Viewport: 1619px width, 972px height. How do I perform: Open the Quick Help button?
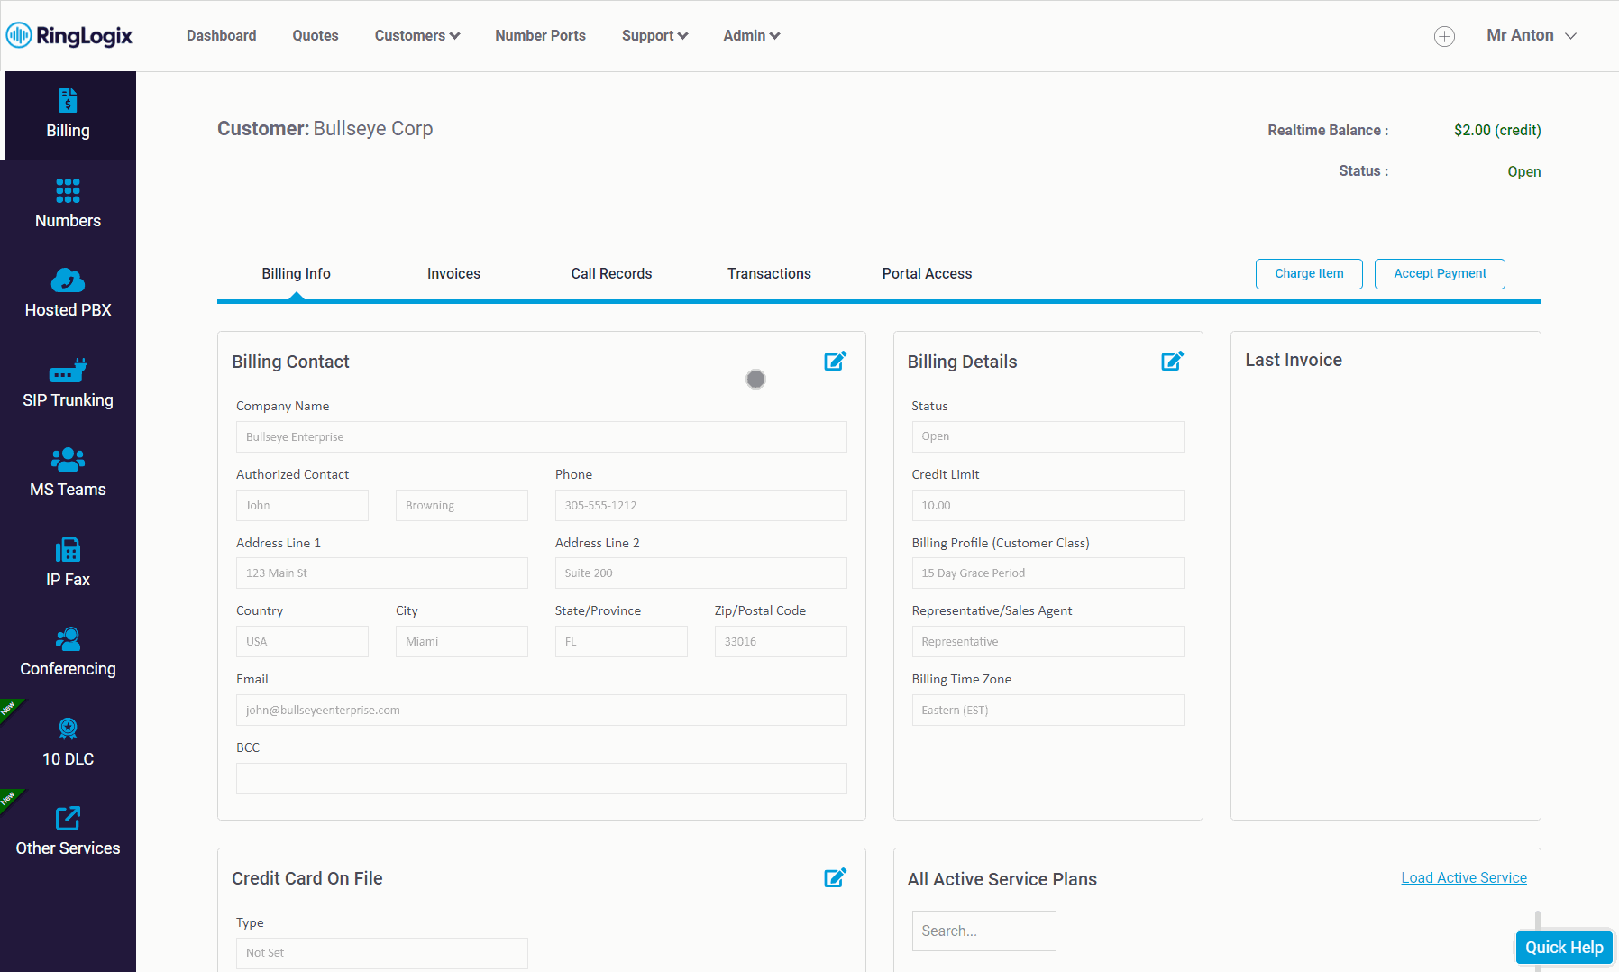[1564, 948]
